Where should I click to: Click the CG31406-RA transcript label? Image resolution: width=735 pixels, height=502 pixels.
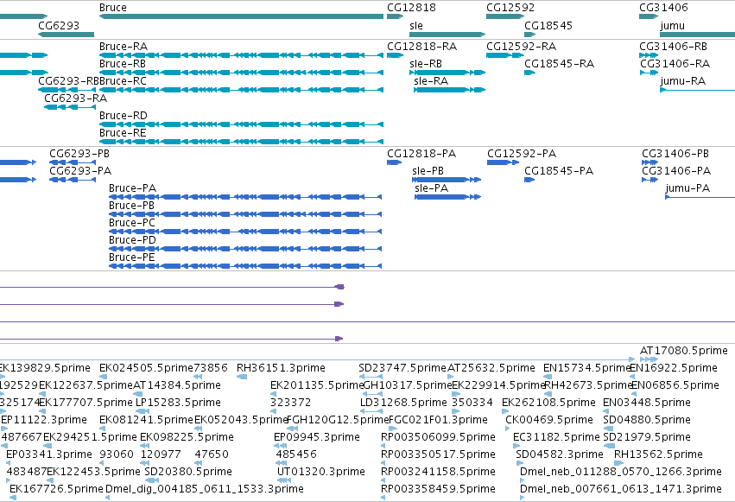pyautogui.click(x=675, y=64)
